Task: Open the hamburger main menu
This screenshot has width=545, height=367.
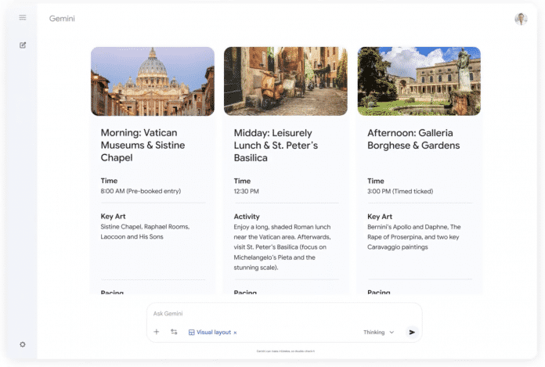Action: (23, 17)
